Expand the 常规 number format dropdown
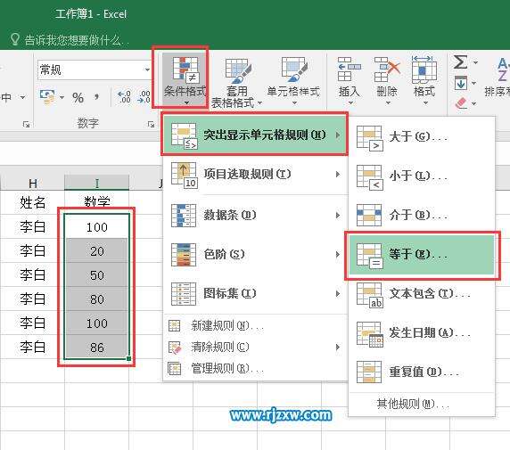Image resolution: width=510 pixels, height=450 pixels. tap(147, 70)
